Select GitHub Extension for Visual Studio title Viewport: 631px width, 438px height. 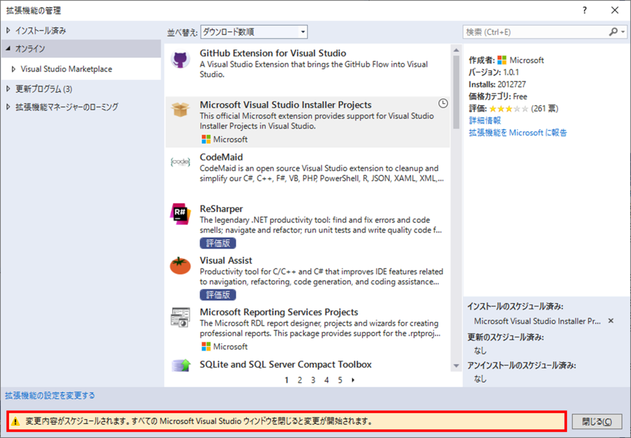pos(273,53)
